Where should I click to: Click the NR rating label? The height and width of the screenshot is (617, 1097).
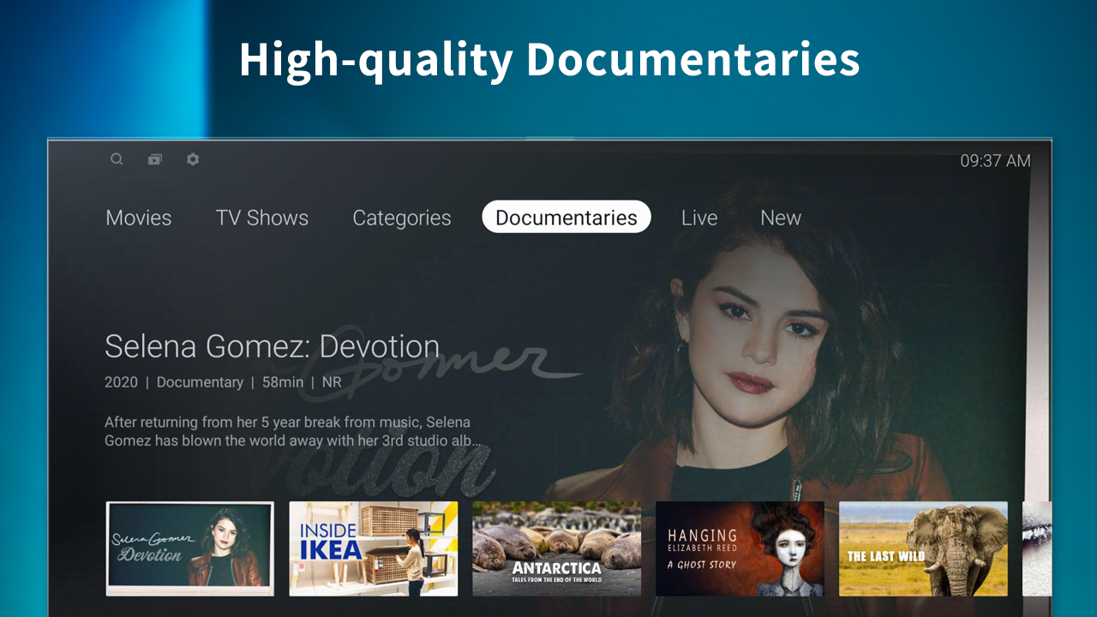pyautogui.click(x=333, y=382)
